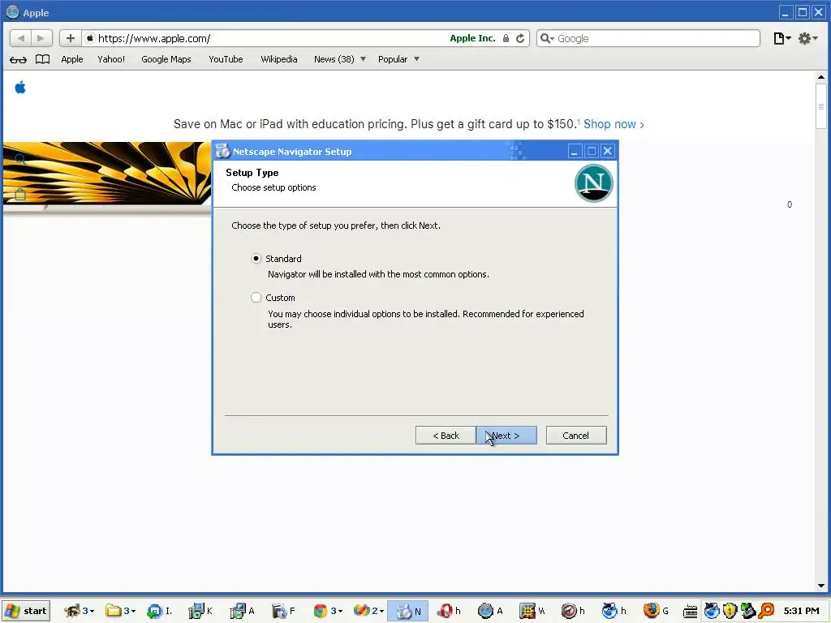Follow the Shop now link
The width and height of the screenshot is (831, 623).
(614, 124)
